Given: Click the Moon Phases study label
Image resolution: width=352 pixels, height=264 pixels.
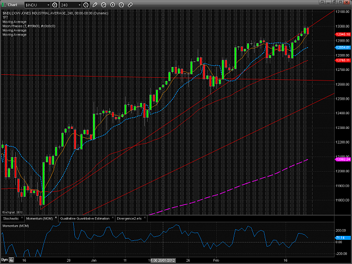Looking at the screenshot, I should (29, 26).
